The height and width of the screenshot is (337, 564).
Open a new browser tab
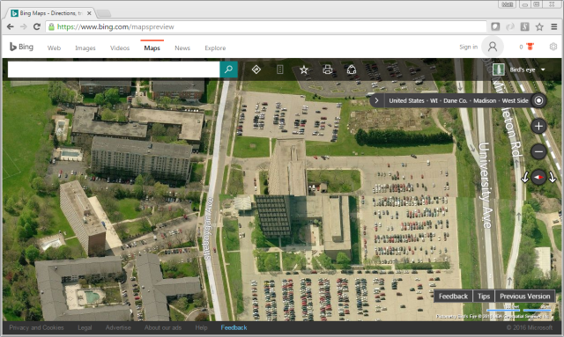(104, 14)
